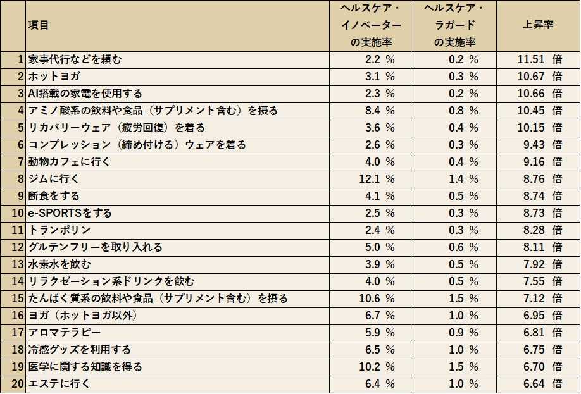Image resolution: width=581 pixels, height=394 pixels.
Task: Click the 医学に関する知識を得る cell
Action: tap(177, 367)
